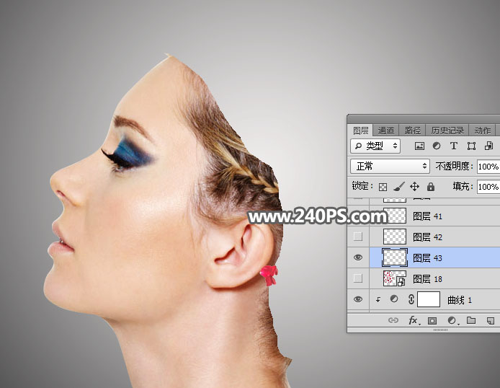Filter layers by shape layer icon
This screenshot has width=500, height=388.
coord(471,146)
